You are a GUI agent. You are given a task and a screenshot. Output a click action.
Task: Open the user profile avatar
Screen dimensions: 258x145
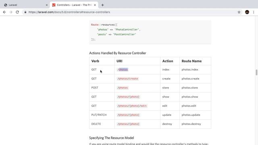(247, 12)
